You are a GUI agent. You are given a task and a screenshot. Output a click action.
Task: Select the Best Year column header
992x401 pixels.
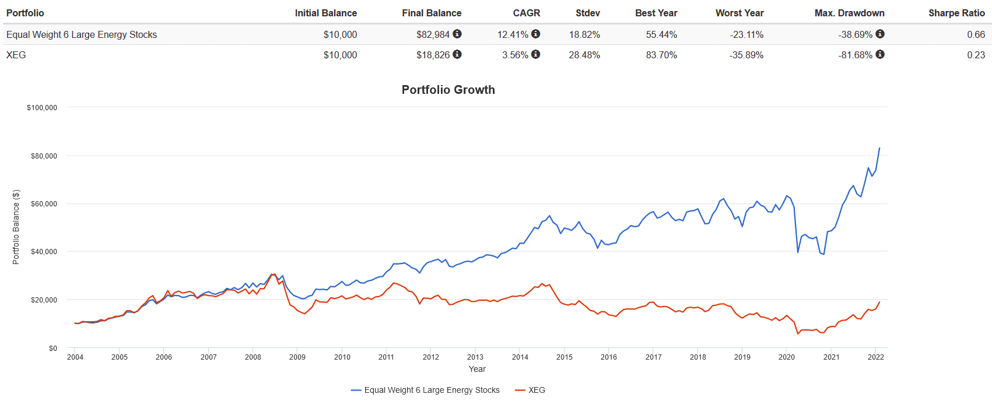coord(656,13)
